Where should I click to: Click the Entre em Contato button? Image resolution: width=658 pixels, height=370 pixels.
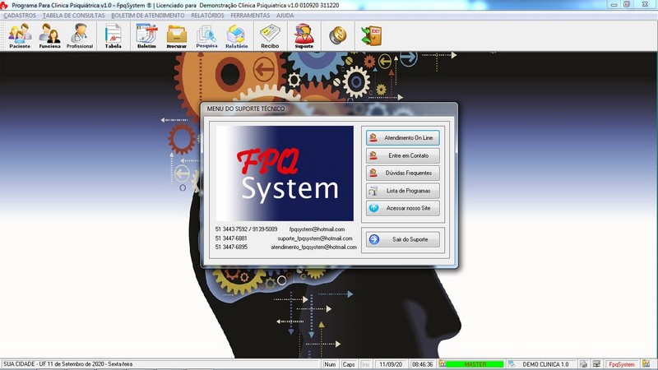(403, 155)
